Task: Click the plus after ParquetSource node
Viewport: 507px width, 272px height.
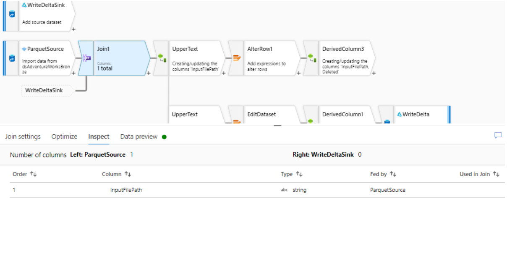Action: pos(73,73)
